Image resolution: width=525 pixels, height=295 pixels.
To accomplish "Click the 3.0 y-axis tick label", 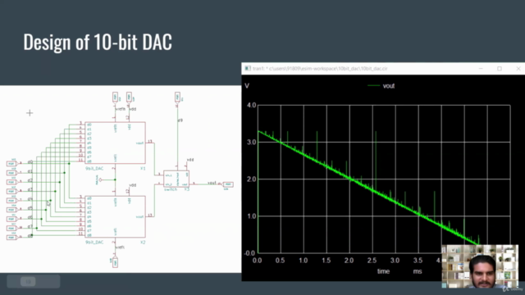I will click(x=252, y=142).
